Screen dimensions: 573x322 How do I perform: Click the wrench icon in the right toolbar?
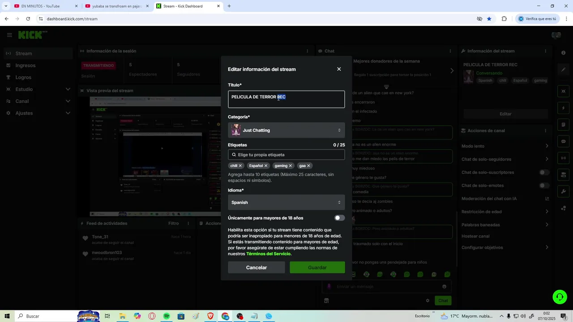coord(563,191)
